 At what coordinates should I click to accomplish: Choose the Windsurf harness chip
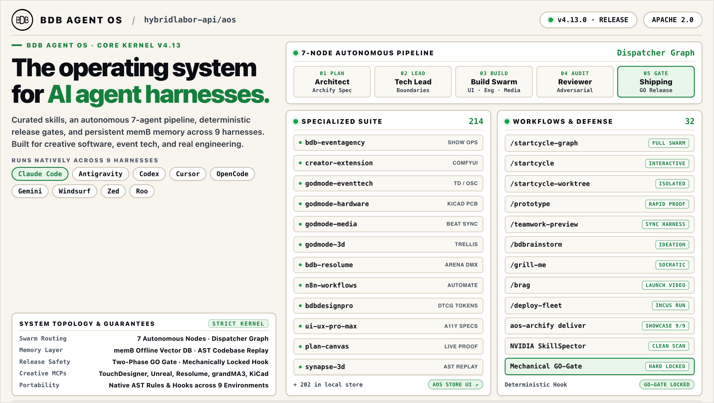tap(75, 191)
